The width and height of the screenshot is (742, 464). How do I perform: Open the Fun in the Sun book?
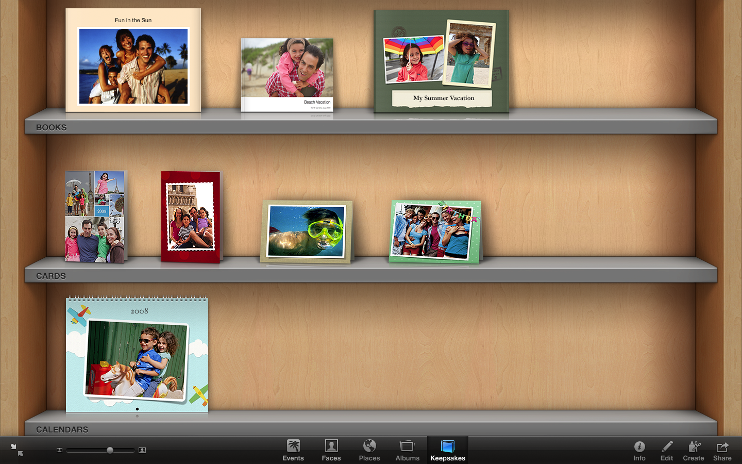[x=133, y=60]
